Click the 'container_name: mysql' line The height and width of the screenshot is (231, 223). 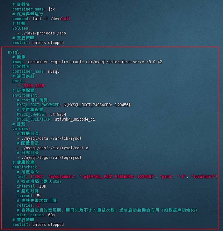pos(36,71)
